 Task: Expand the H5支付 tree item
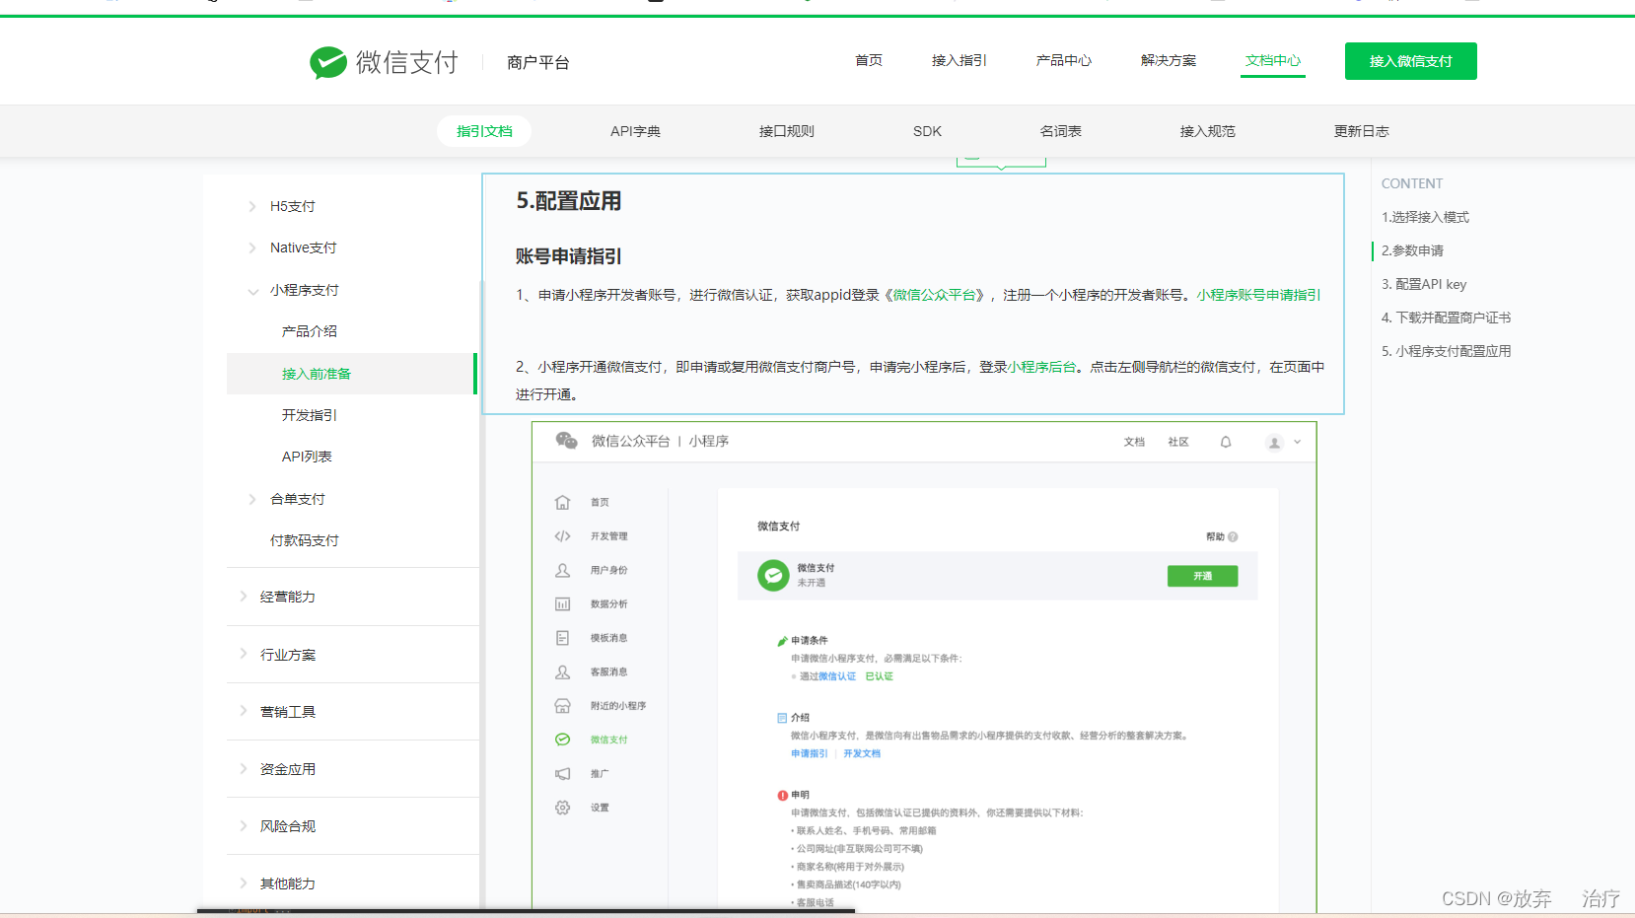[252, 206]
